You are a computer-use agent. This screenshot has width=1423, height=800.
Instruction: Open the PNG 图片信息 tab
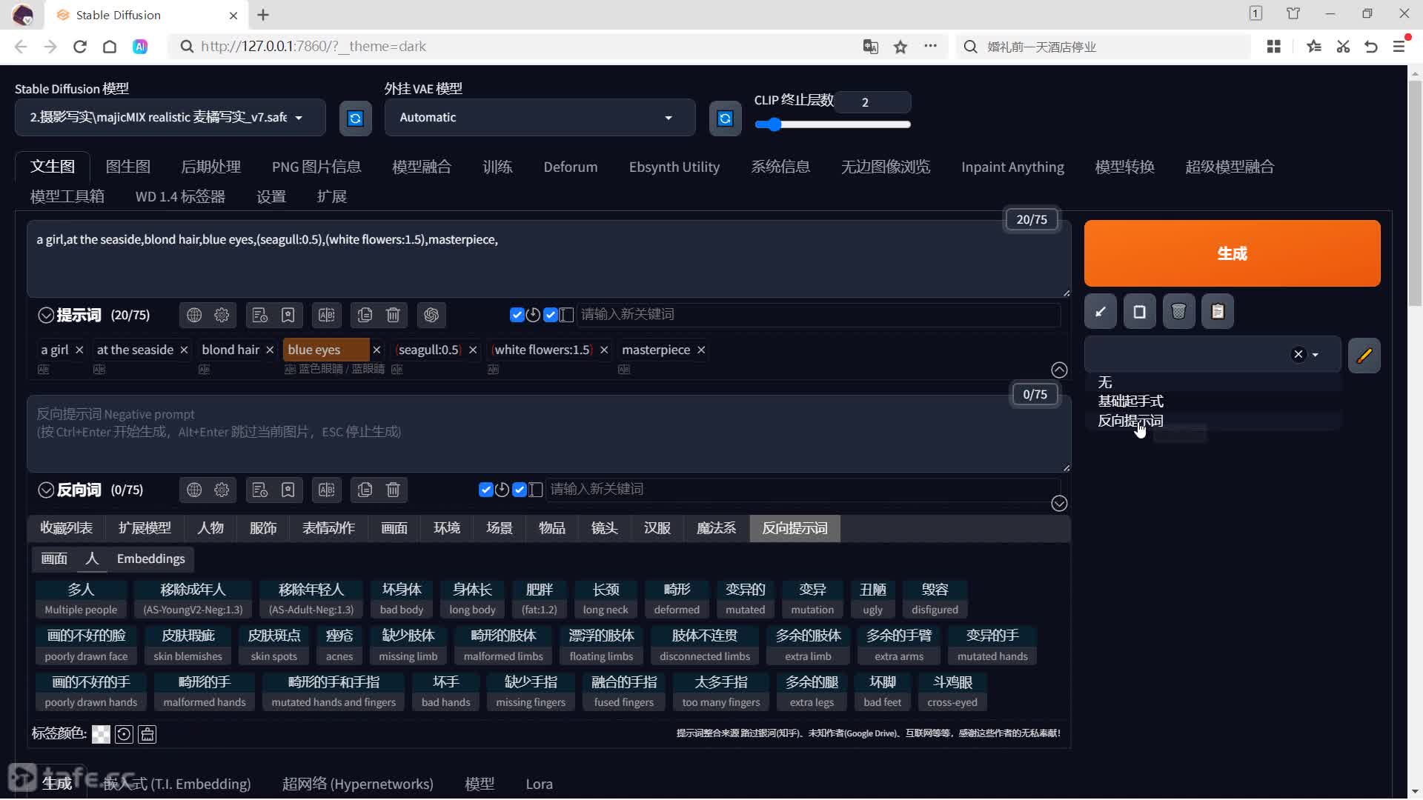click(316, 167)
